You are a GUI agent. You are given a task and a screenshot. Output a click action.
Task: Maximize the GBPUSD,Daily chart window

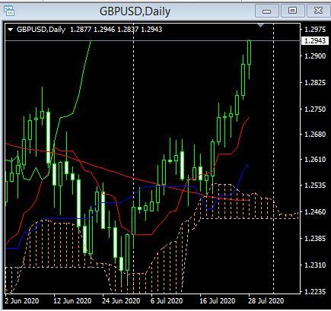(292, 11)
